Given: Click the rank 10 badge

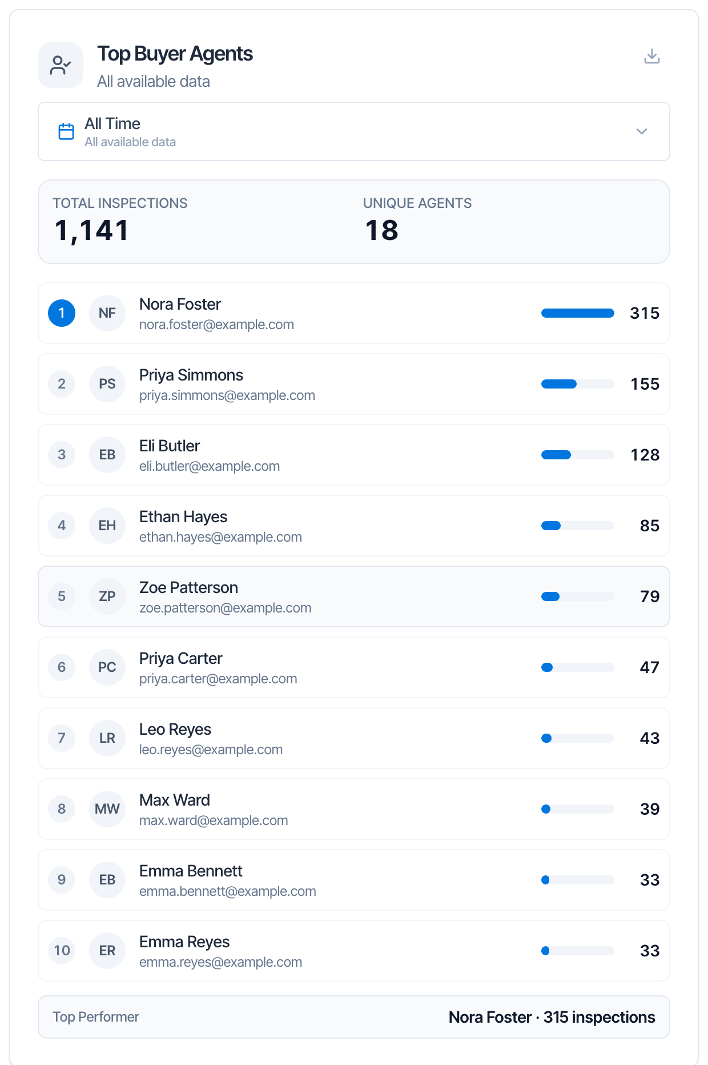Looking at the screenshot, I should [x=62, y=951].
